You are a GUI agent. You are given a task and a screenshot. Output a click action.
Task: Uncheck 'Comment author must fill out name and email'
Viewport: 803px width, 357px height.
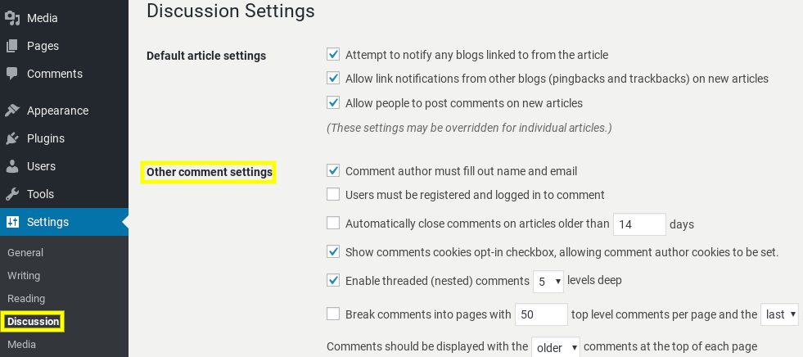(333, 171)
